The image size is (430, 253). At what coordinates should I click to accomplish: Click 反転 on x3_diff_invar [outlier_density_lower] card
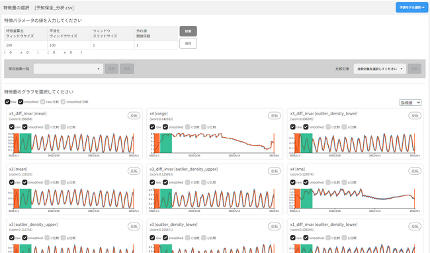point(415,116)
